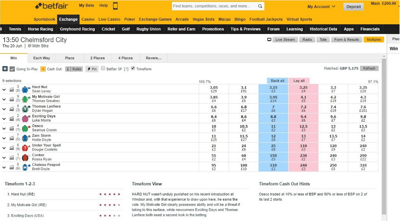
Task: Click the Betfair logo
Action: [x=51, y=6]
